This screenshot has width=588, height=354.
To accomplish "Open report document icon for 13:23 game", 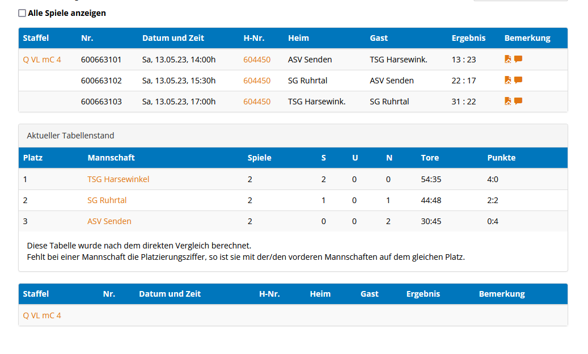I will point(508,59).
